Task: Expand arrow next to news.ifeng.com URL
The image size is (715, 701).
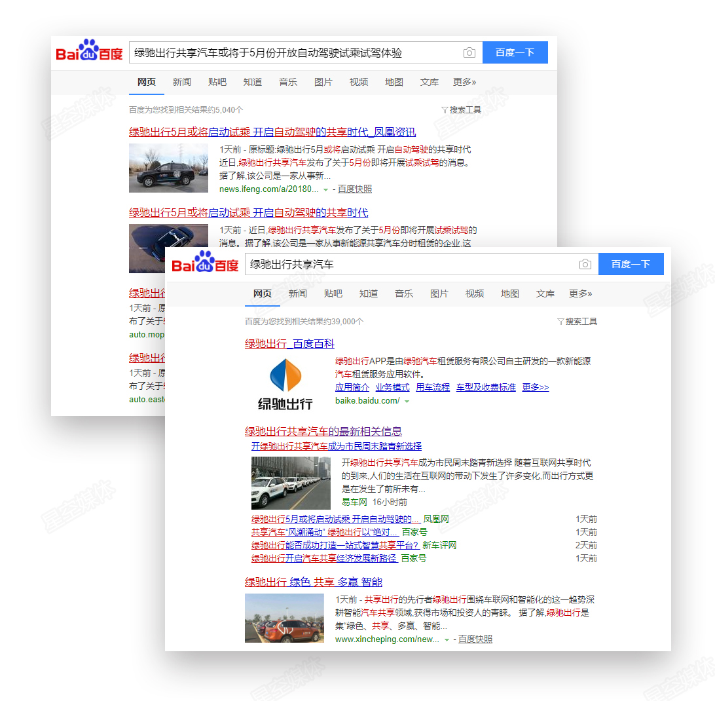Action: click(325, 190)
